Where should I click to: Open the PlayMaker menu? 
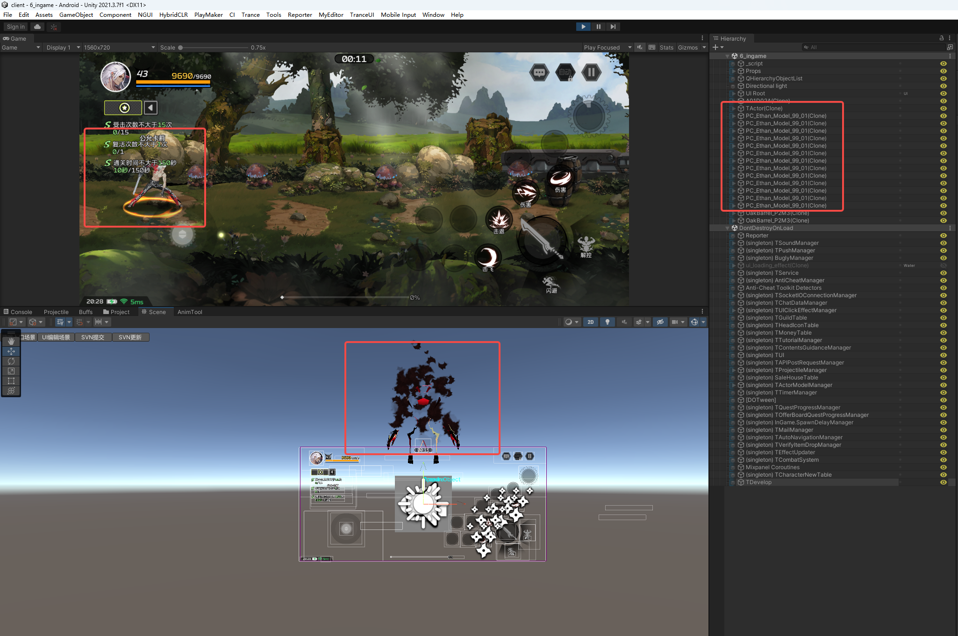208,14
